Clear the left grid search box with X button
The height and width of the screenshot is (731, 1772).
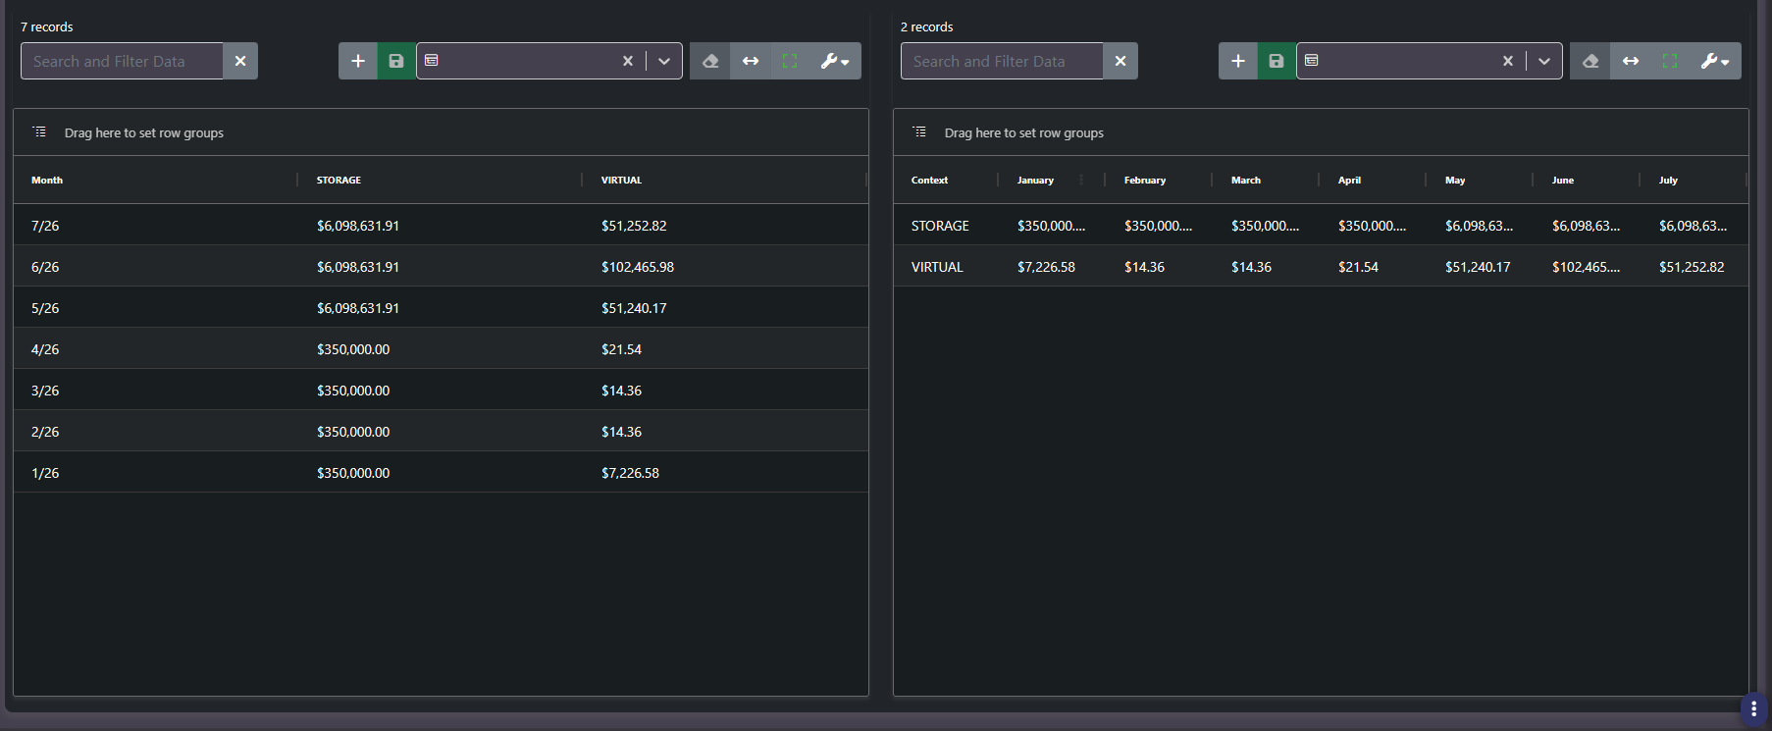pyautogui.click(x=240, y=61)
